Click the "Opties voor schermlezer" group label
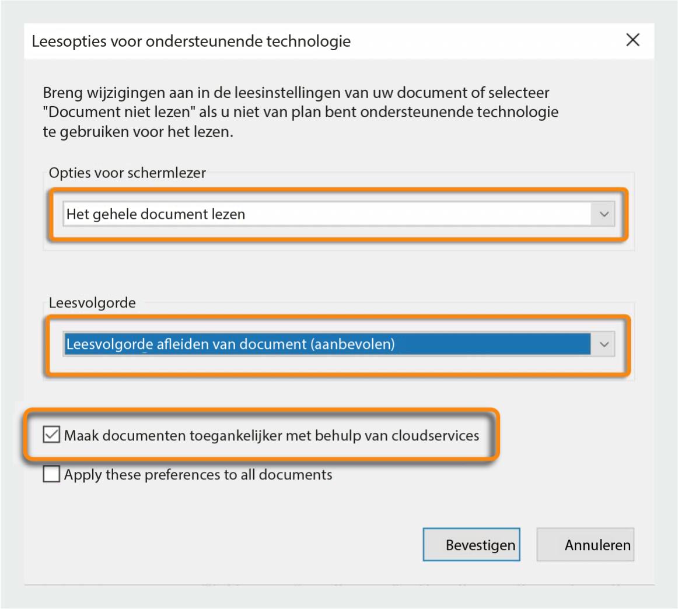This screenshot has height=609, width=678. pyautogui.click(x=127, y=173)
